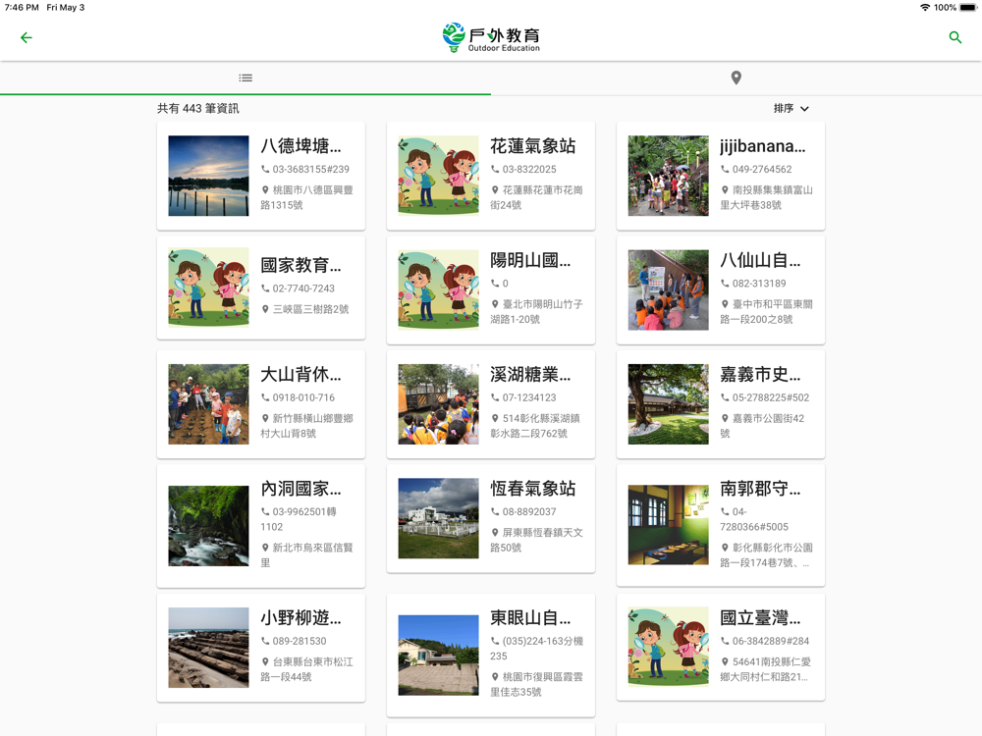Select the 內洞國家 card title
Screen dimensions: 982x736
300,488
